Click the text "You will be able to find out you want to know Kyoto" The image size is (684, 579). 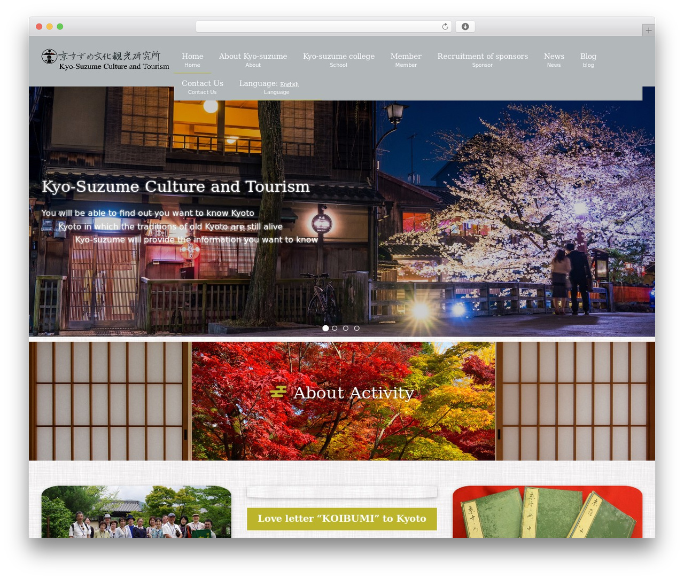pos(148,213)
